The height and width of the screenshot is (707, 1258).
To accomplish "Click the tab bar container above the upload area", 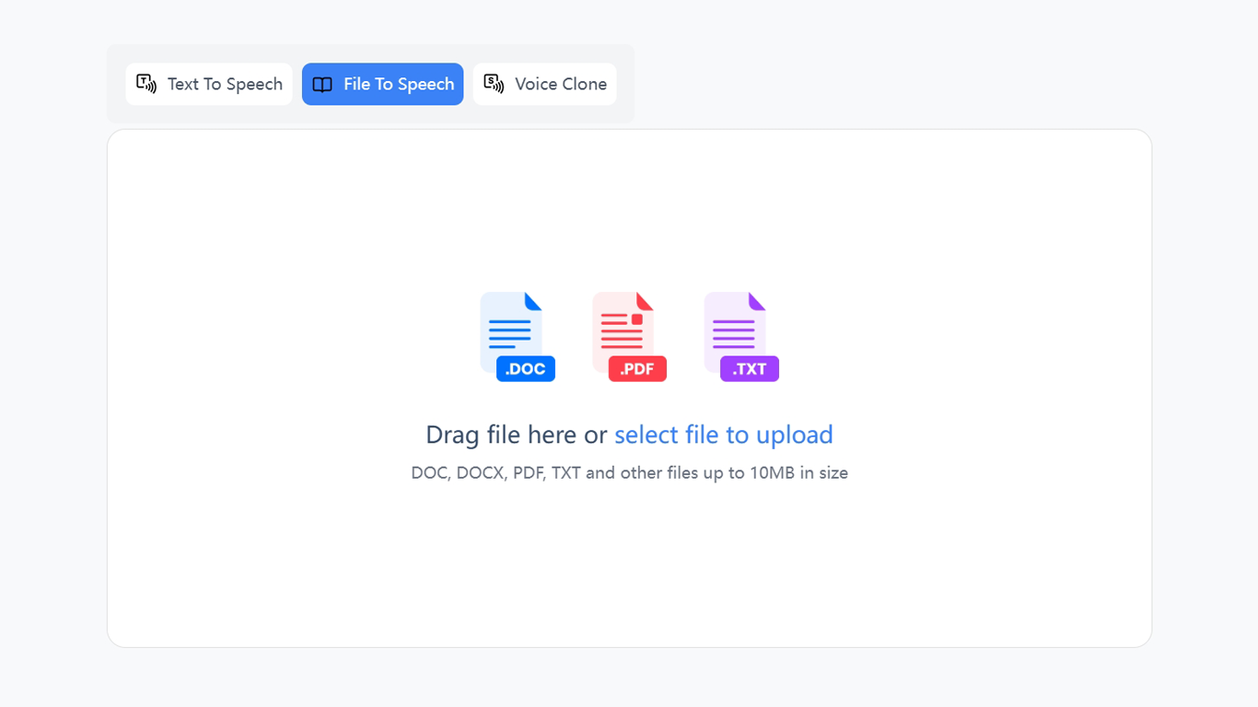I will point(369,83).
